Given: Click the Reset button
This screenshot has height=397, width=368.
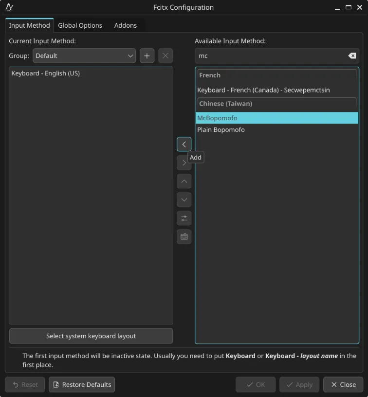Looking at the screenshot, I should click(25, 384).
